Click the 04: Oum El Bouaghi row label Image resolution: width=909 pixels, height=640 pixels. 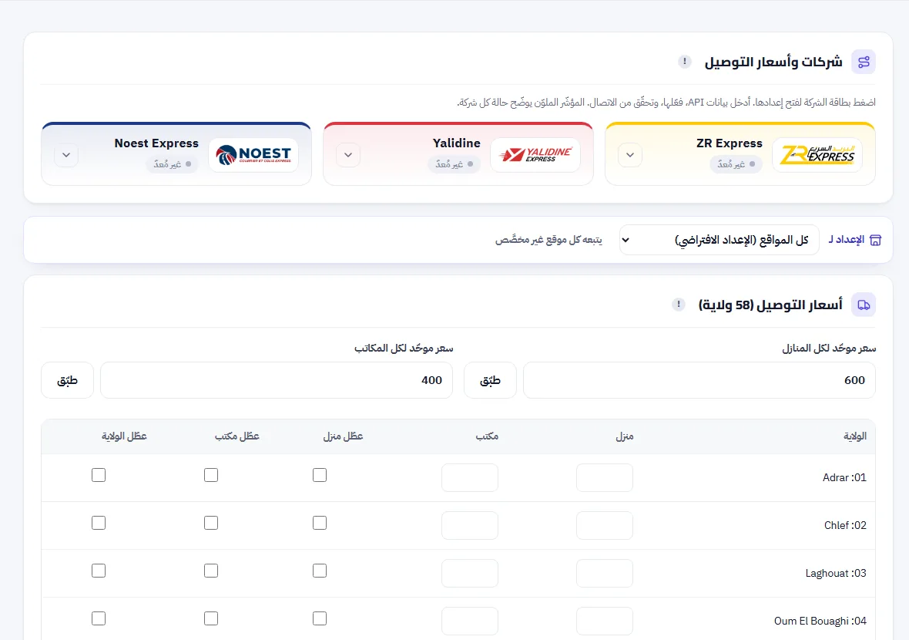[820, 621]
